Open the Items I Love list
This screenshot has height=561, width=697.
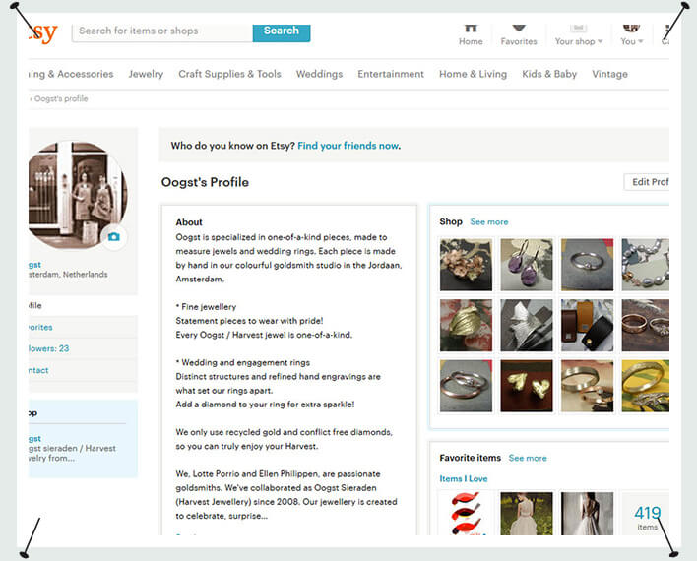pos(463,479)
